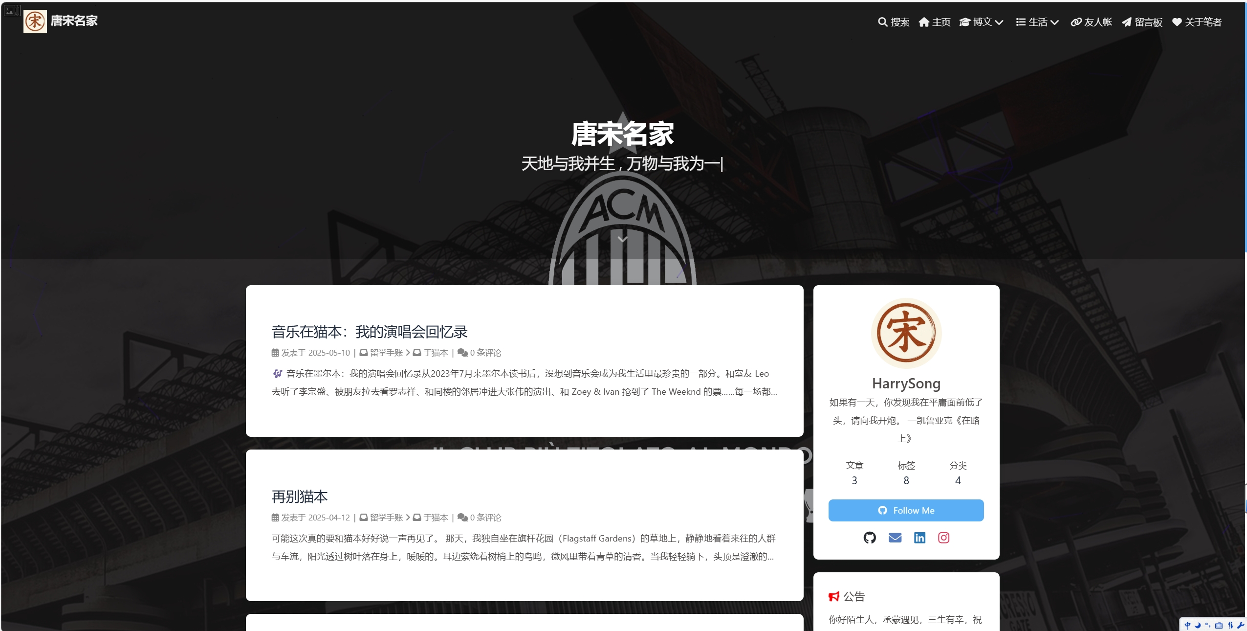Click the 宋 site logo in navbar

point(35,22)
